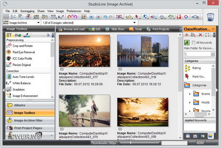Choose the White Balance tool
The image size is (221, 148).
coord(22,83)
